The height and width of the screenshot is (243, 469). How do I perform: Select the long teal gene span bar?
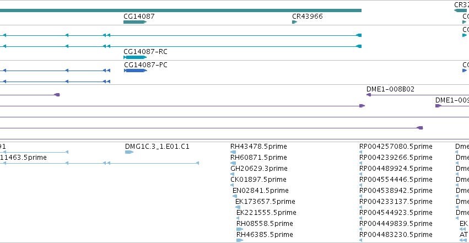coord(181,10)
